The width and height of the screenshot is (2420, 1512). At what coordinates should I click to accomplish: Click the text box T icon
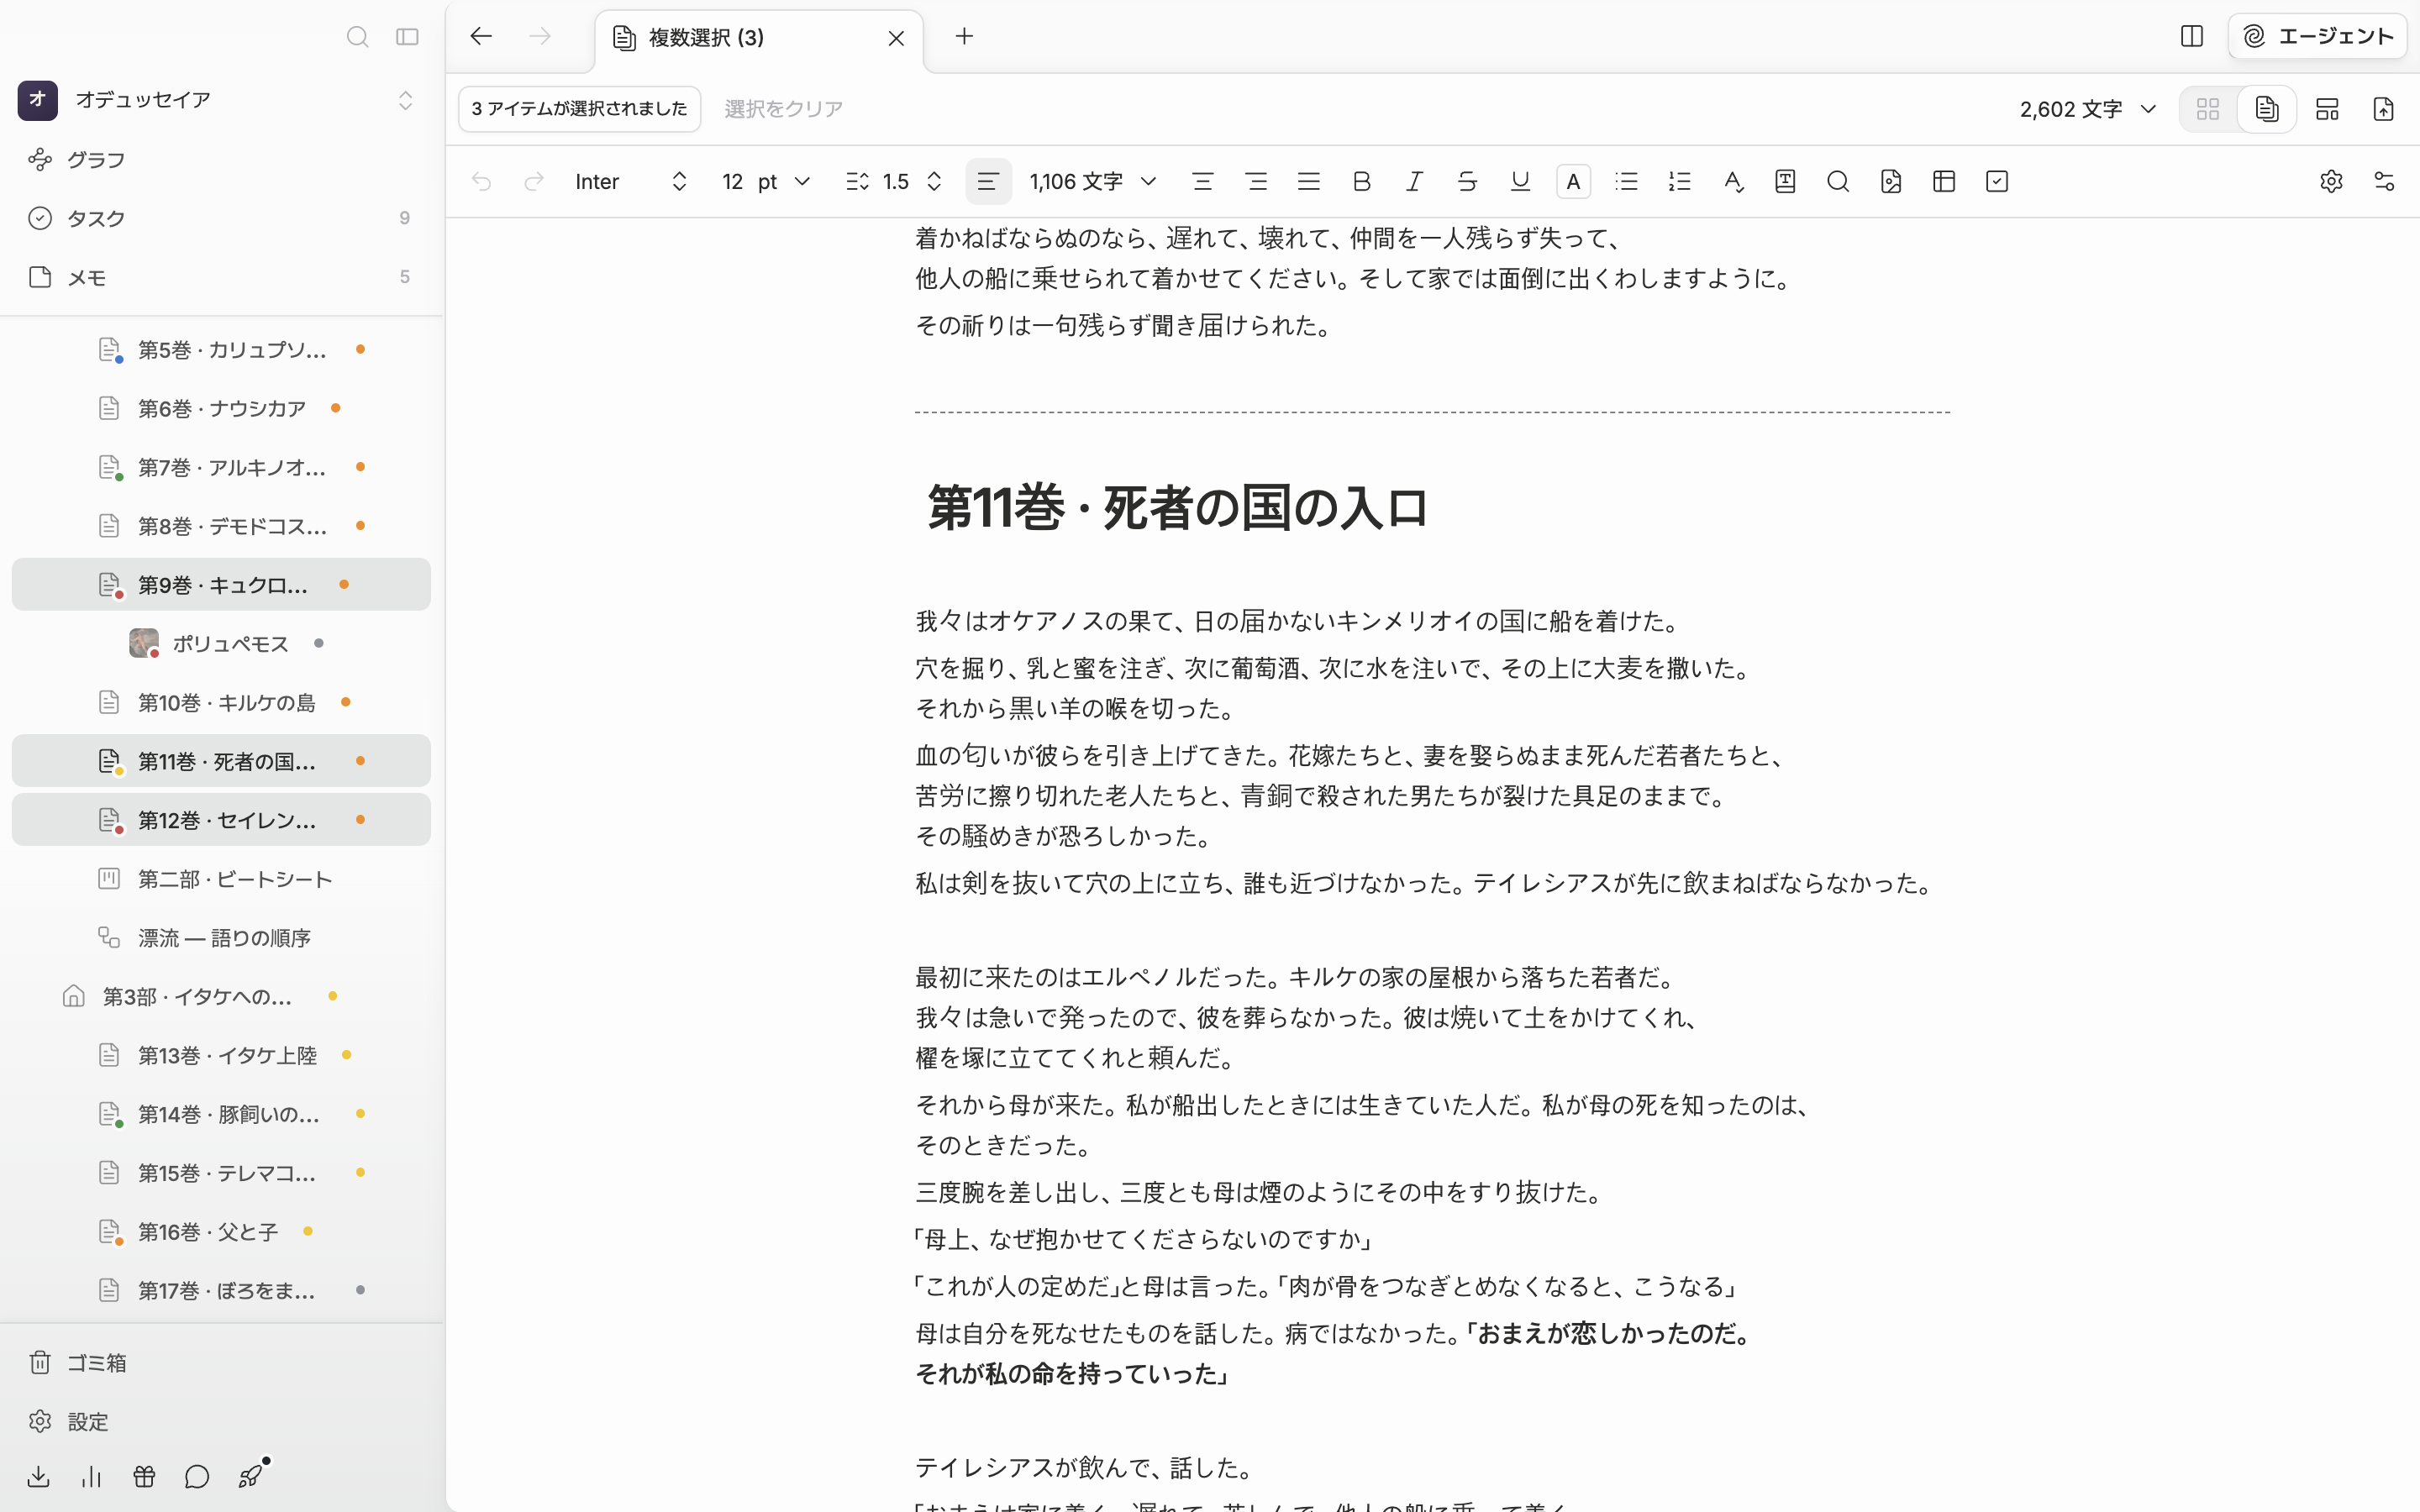click(1785, 181)
